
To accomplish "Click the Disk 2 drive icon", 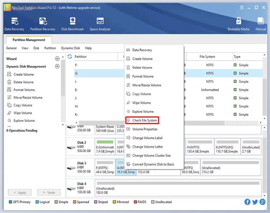I will (x=71, y=147).
